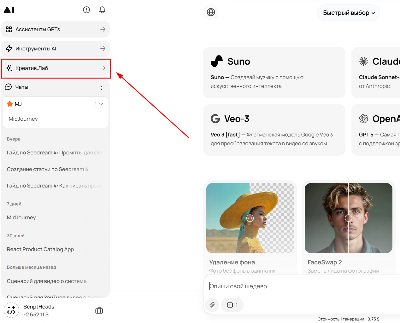The width and height of the screenshot is (400, 323).
Task: Click the globe language icon
Action: pos(211,12)
